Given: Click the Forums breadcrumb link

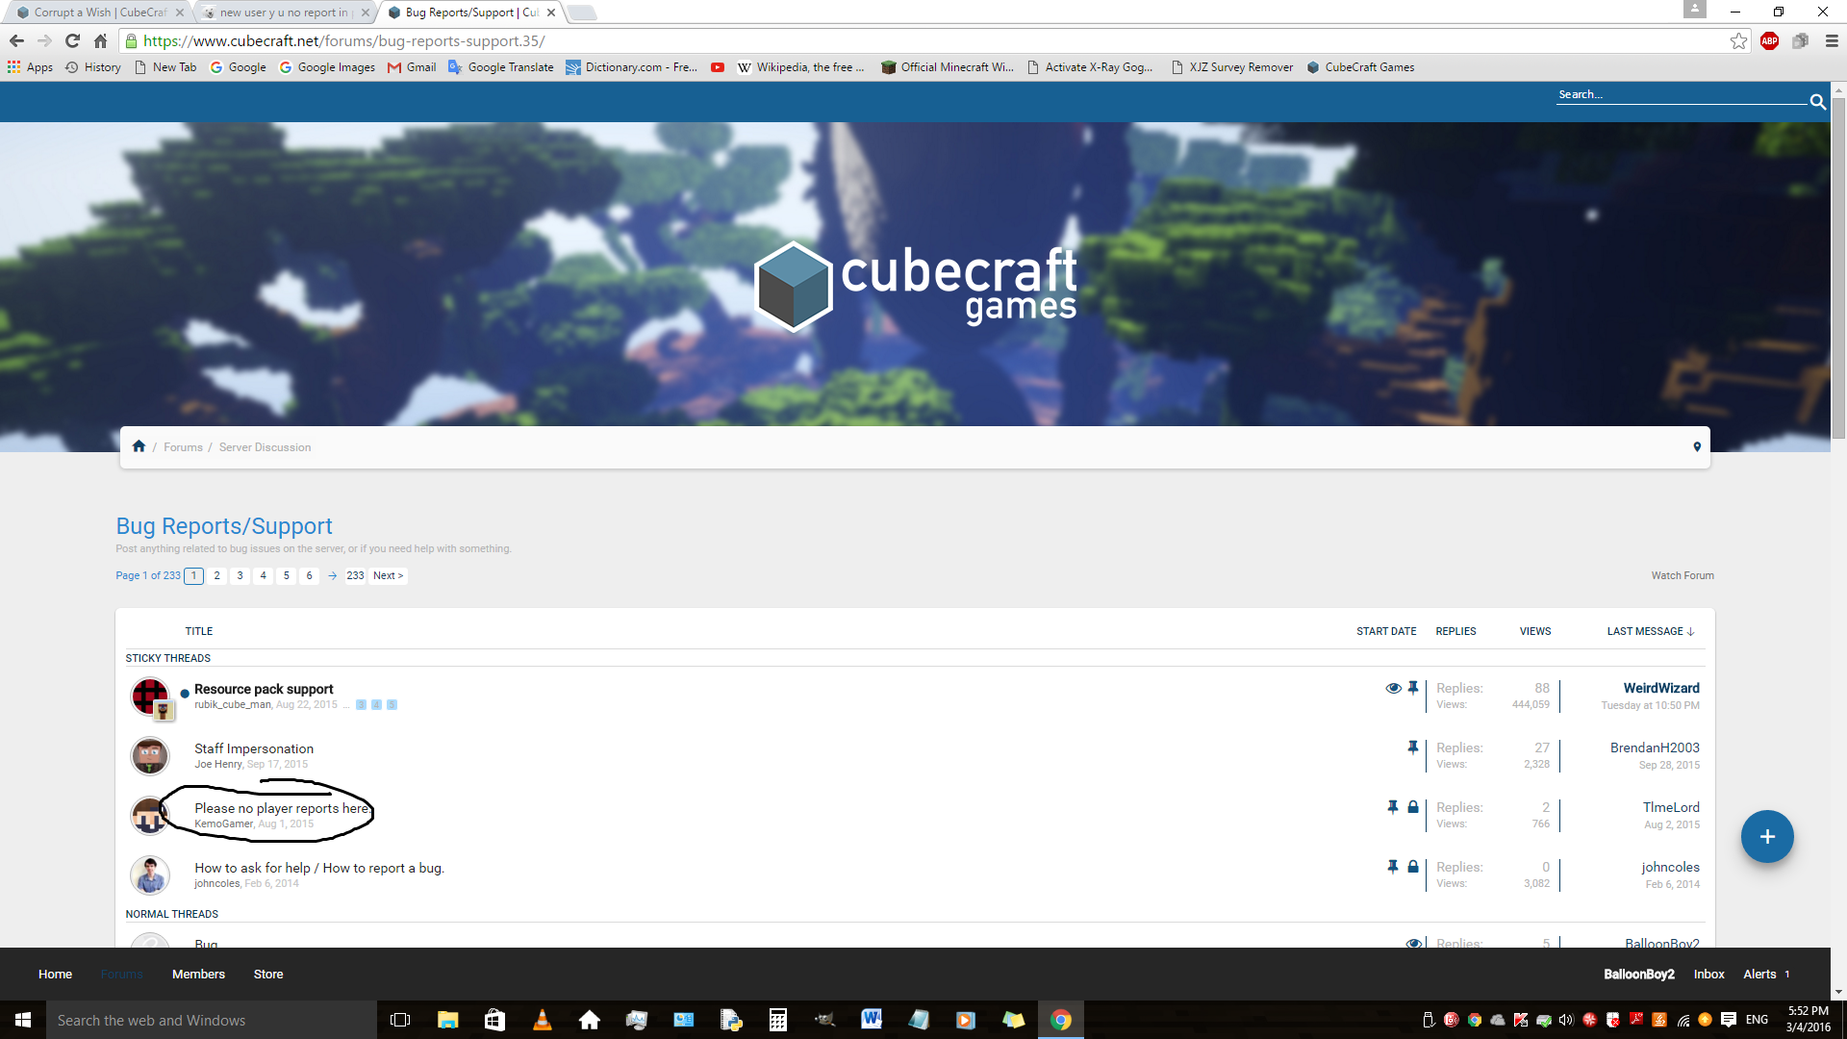Looking at the screenshot, I should tap(183, 447).
